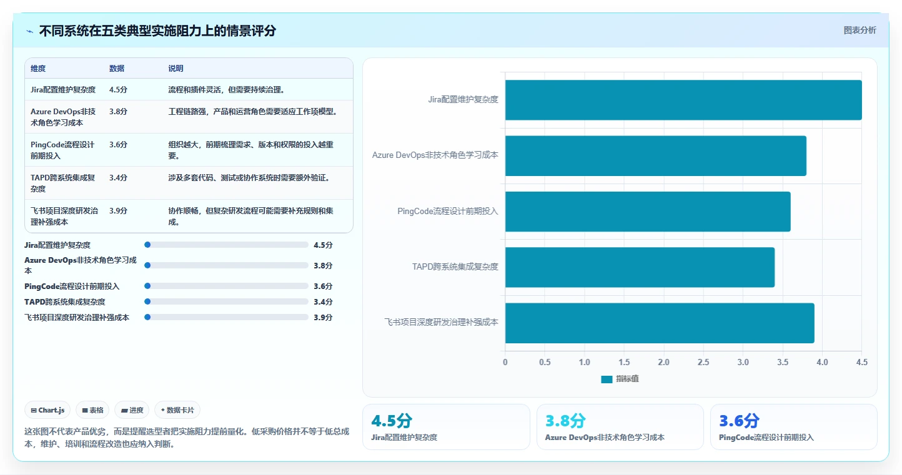Click the 飞书项目深度研发治理补强成本 progress bar
The image size is (902, 475).
coord(226,317)
